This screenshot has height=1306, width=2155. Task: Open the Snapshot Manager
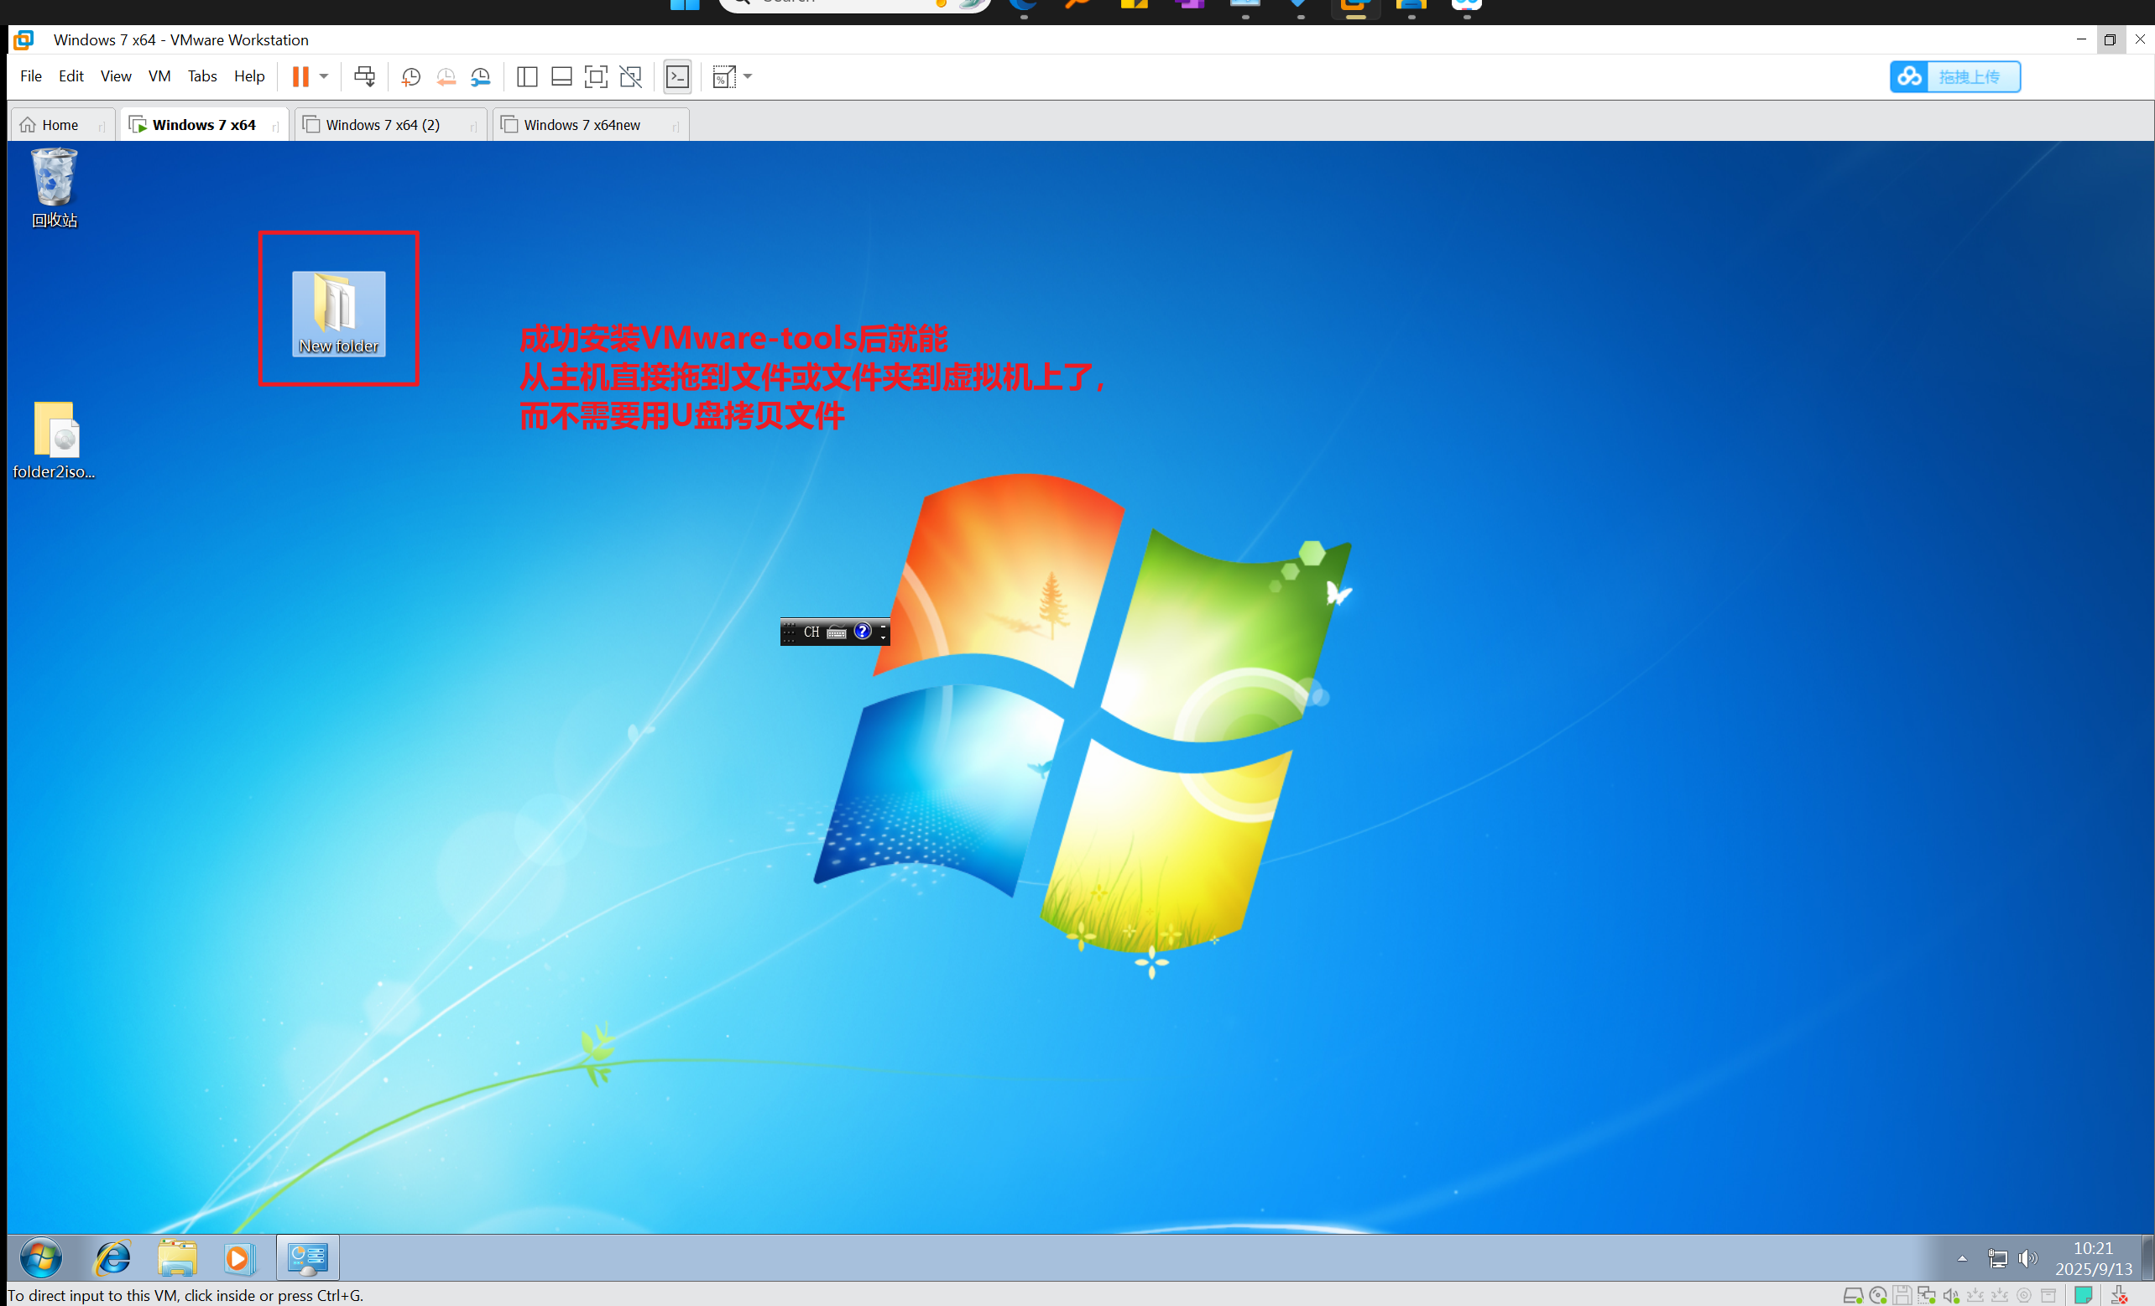(480, 77)
